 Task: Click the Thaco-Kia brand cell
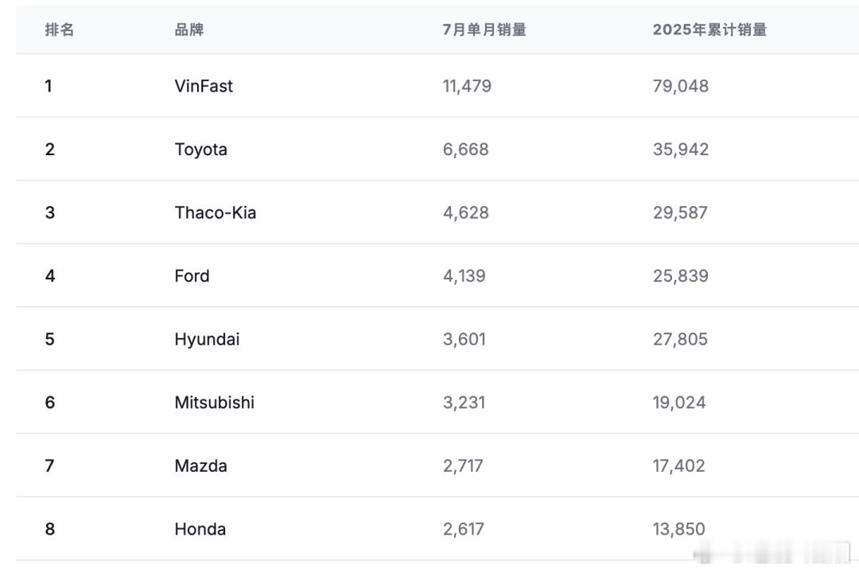[216, 212]
